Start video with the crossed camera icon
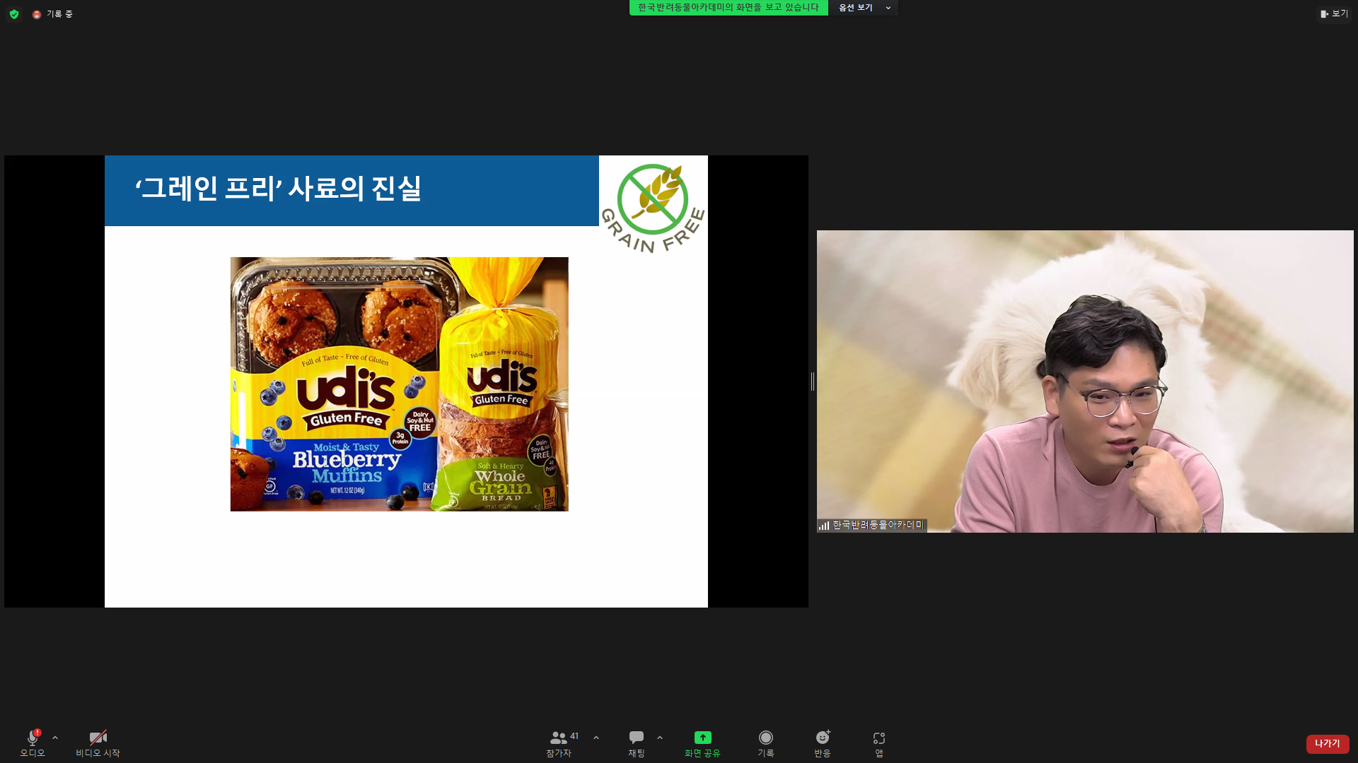The width and height of the screenshot is (1358, 763). (98, 743)
